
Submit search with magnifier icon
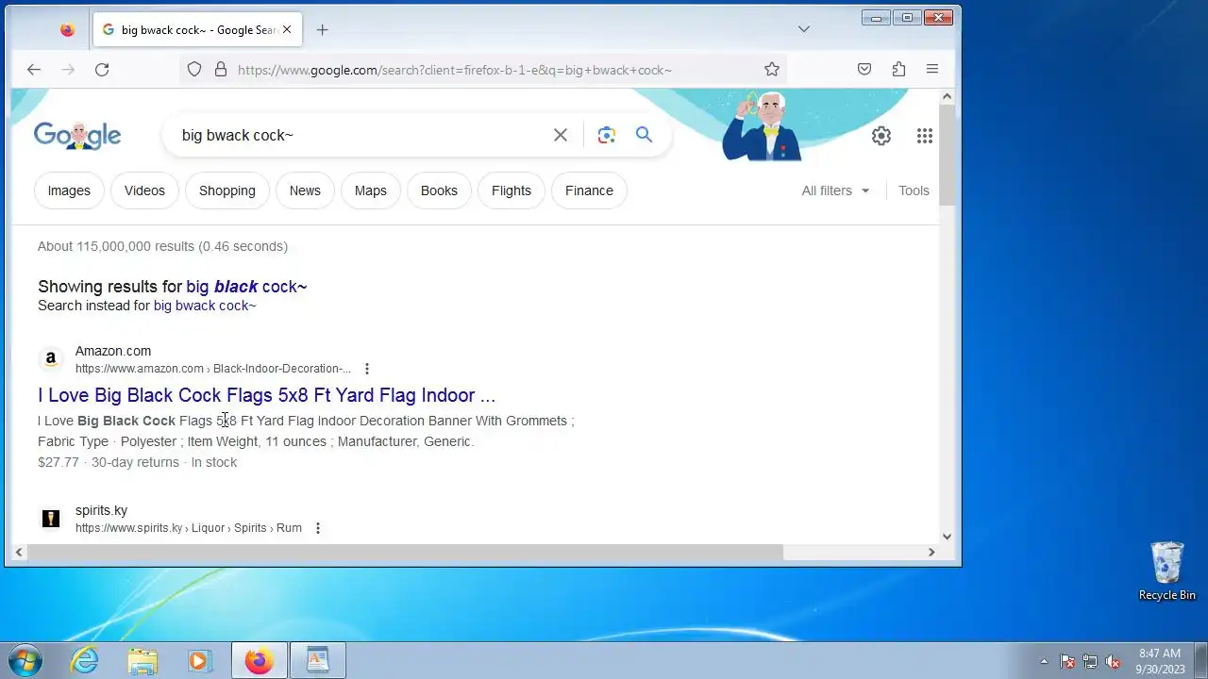click(x=644, y=135)
